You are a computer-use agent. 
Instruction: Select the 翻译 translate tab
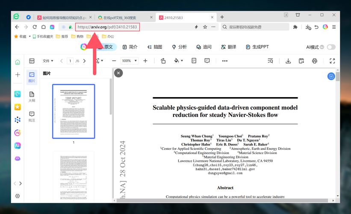(x=229, y=47)
